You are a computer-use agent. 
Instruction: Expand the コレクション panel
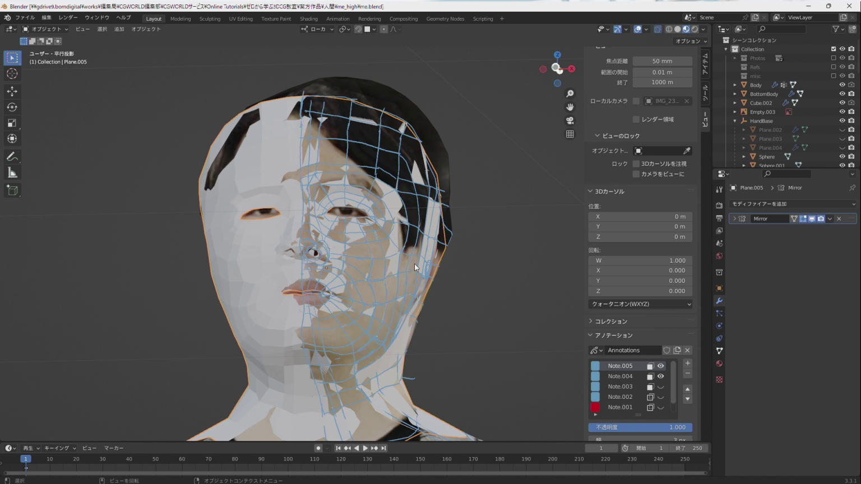(x=610, y=322)
